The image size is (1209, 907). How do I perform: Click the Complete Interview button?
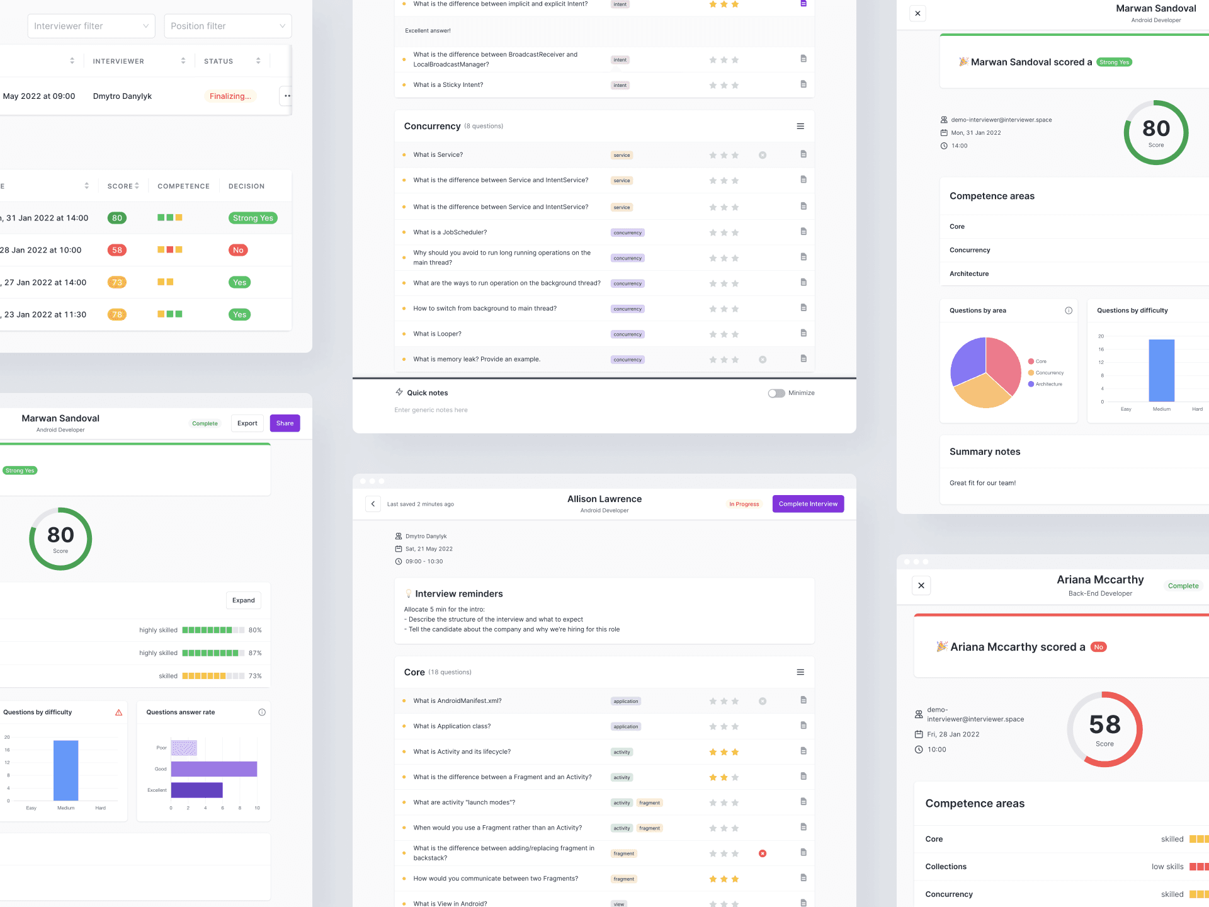pos(808,504)
